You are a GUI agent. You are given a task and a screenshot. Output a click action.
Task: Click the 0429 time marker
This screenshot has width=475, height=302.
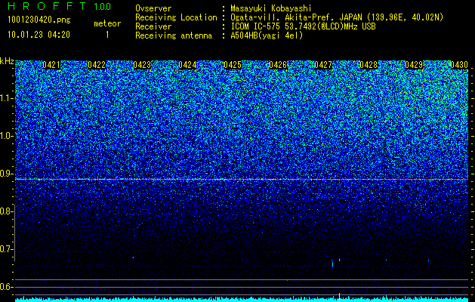[414, 65]
